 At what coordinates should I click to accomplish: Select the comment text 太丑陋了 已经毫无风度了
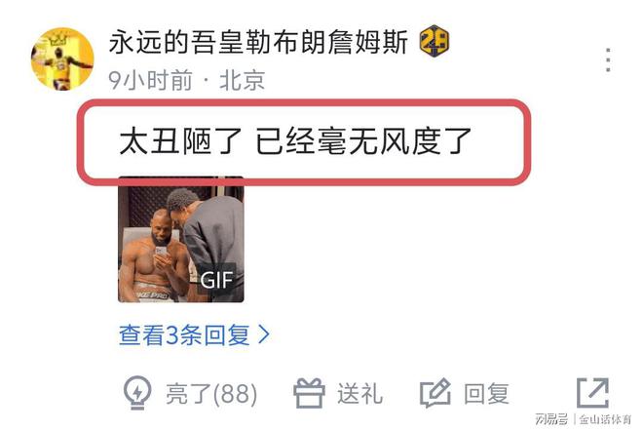pyautogui.click(x=295, y=140)
